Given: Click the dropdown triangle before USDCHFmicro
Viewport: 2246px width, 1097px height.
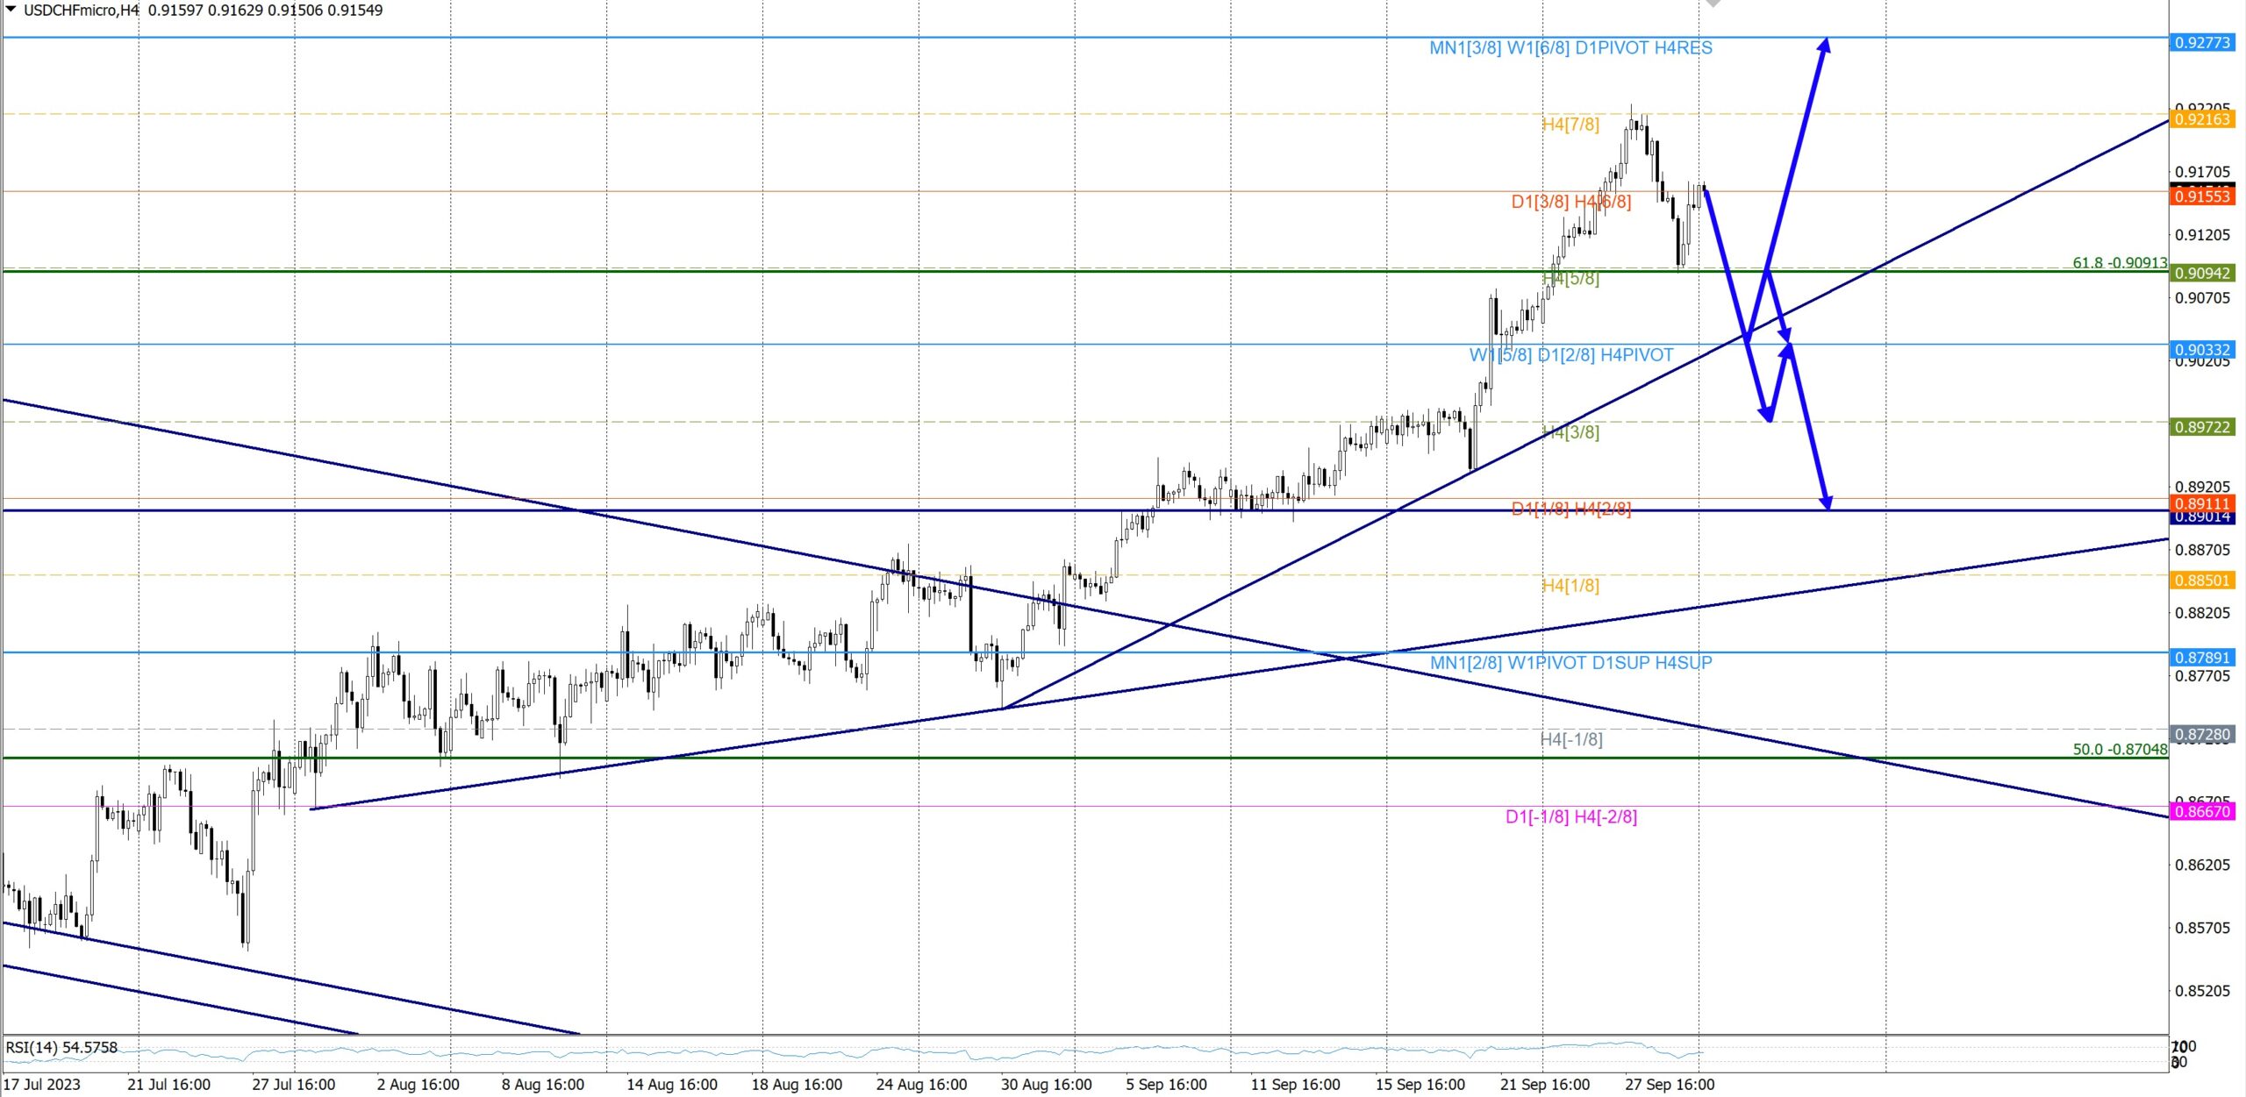Looking at the screenshot, I should [x=11, y=10].
